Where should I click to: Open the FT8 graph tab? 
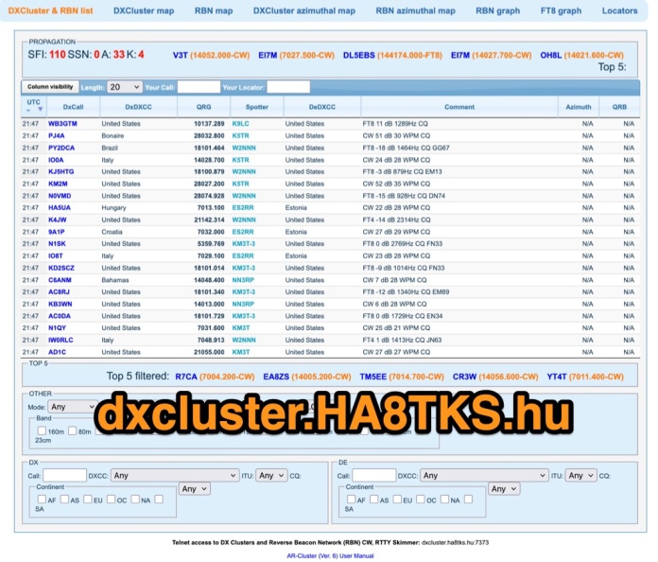(x=561, y=11)
